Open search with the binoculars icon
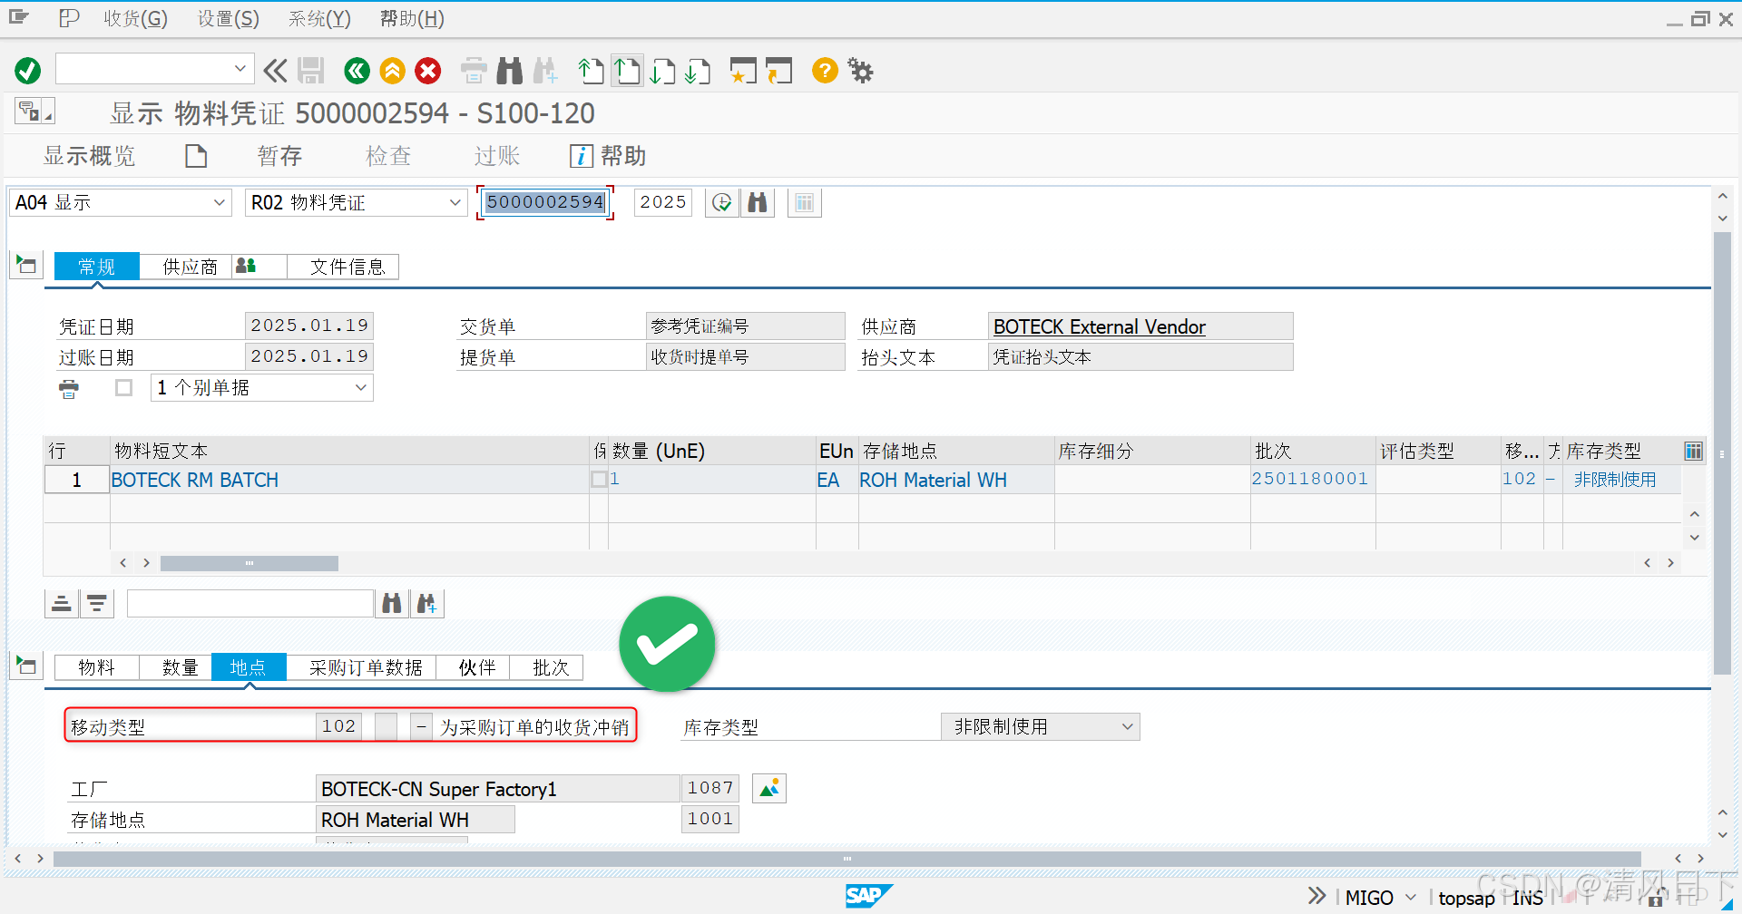Screen dimensions: 1742x914 (509, 71)
